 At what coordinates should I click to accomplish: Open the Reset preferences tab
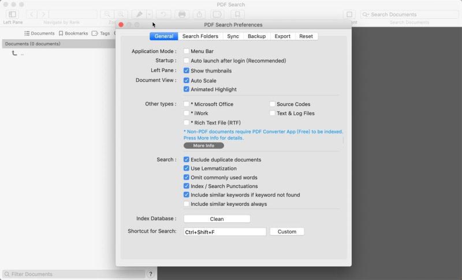click(306, 36)
